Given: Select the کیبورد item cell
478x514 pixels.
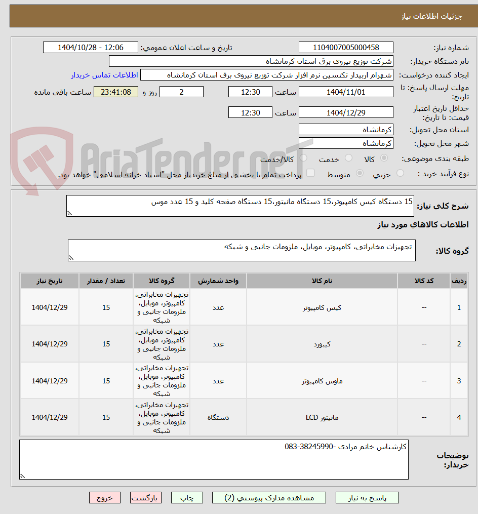Looking at the screenshot, I should [322, 344].
